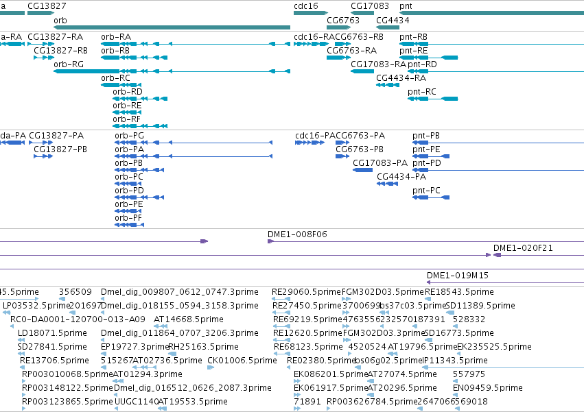This screenshot has height=412, width=584.
Task: Choose transcript orb-RD
Action: pos(128,92)
